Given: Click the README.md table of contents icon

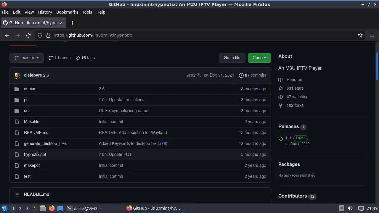Looking at the screenshot, I should click(17, 194).
